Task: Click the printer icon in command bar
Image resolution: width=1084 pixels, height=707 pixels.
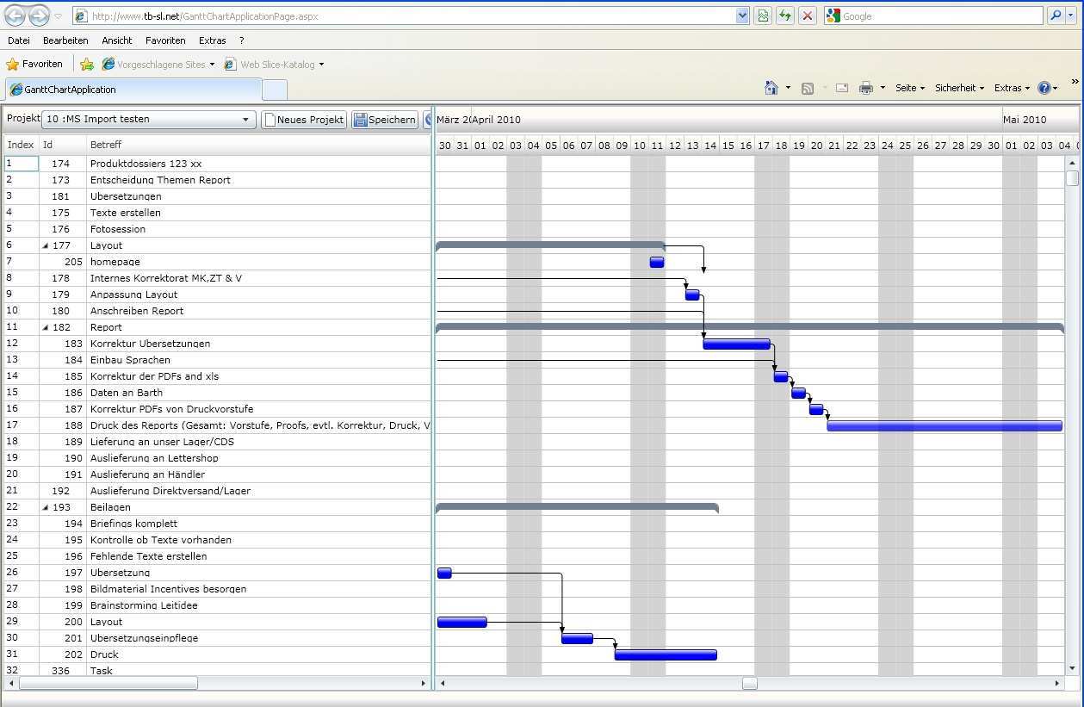Action: coord(866,88)
